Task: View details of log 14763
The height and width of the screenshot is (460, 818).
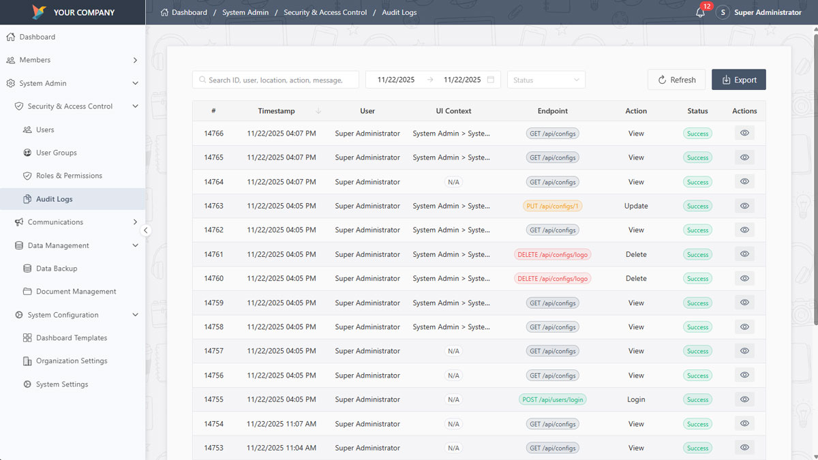Action: click(x=744, y=206)
